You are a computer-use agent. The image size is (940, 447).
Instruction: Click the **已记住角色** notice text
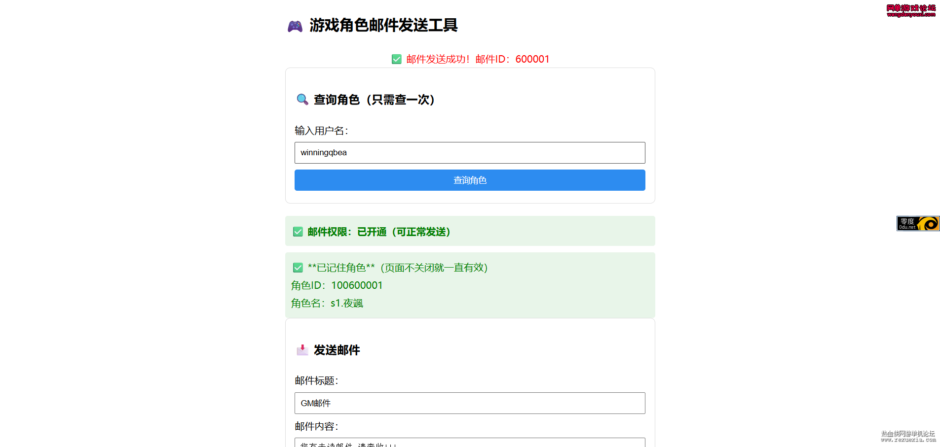[x=397, y=268]
